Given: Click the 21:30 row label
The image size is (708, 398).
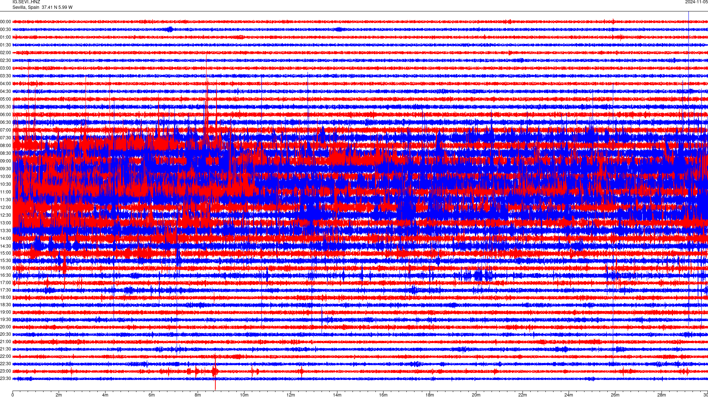Looking at the screenshot, I should click(6, 349).
